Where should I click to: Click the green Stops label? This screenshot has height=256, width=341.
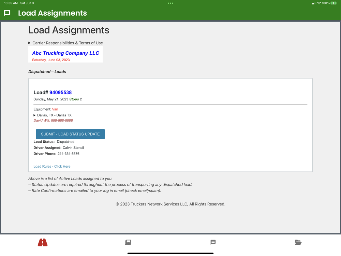[x=74, y=99]
